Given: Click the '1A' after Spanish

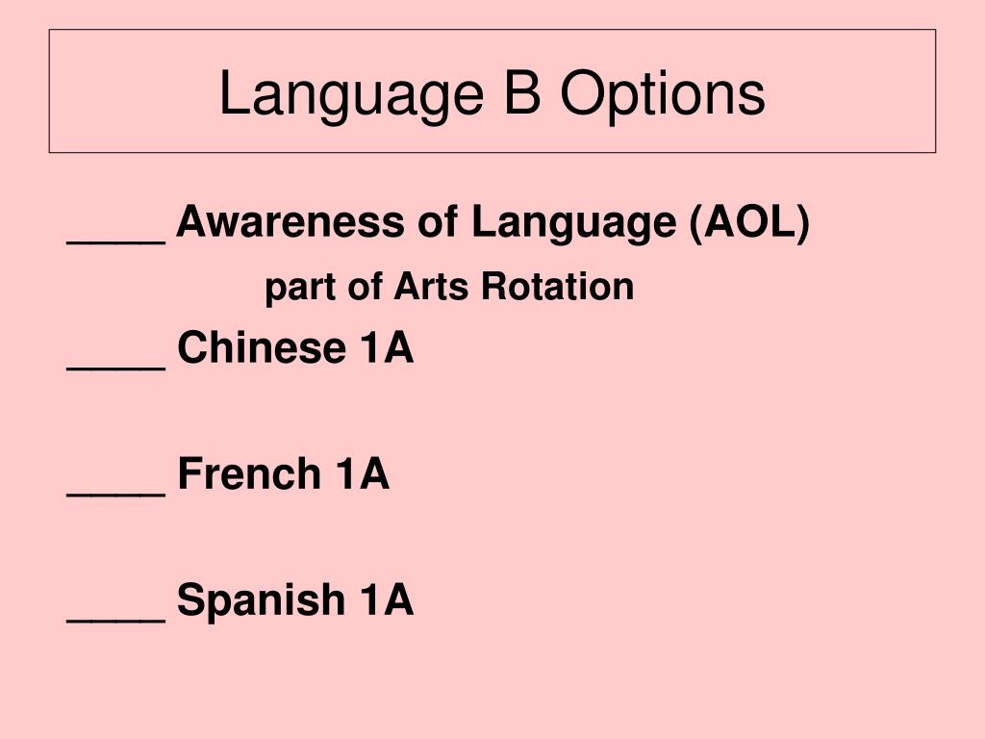Looking at the screenshot, I should click(x=387, y=599).
